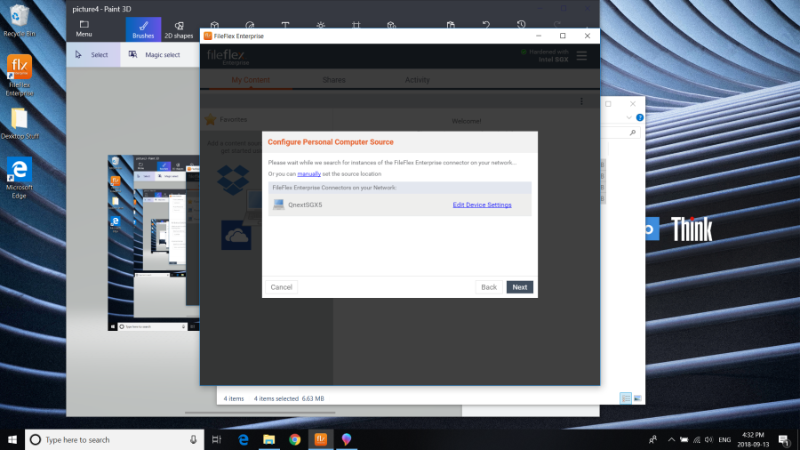Open History clock icon in Paint 3D

pyautogui.click(x=521, y=25)
